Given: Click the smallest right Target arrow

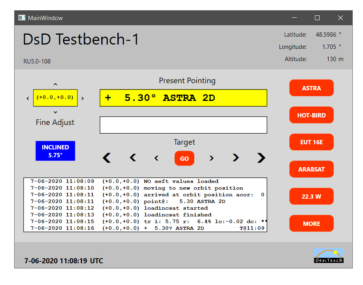Looking at the screenshot, I should pos(211,158).
